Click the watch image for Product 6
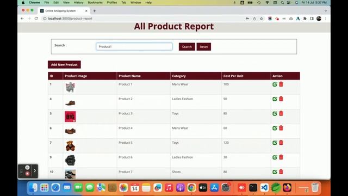348x196 pixels. (70, 161)
